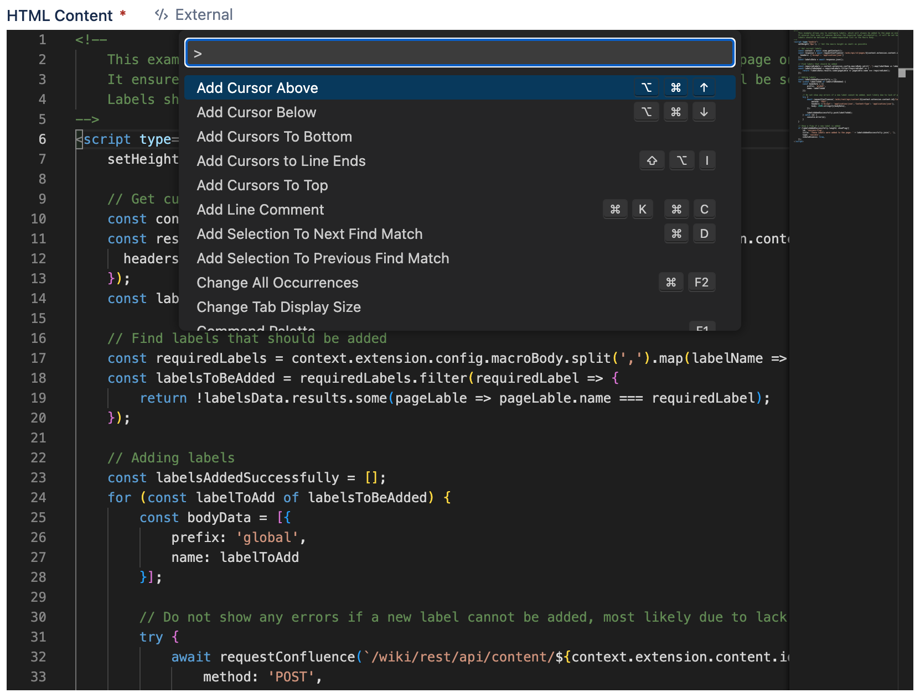The image size is (920, 698).
Task: Click the F2 keybinding badge
Action: [701, 282]
